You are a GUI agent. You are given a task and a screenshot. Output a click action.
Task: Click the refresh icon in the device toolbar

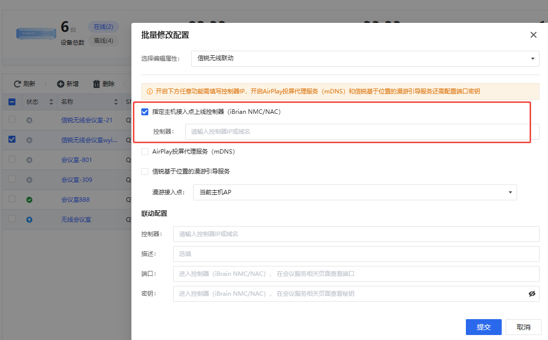17,84
